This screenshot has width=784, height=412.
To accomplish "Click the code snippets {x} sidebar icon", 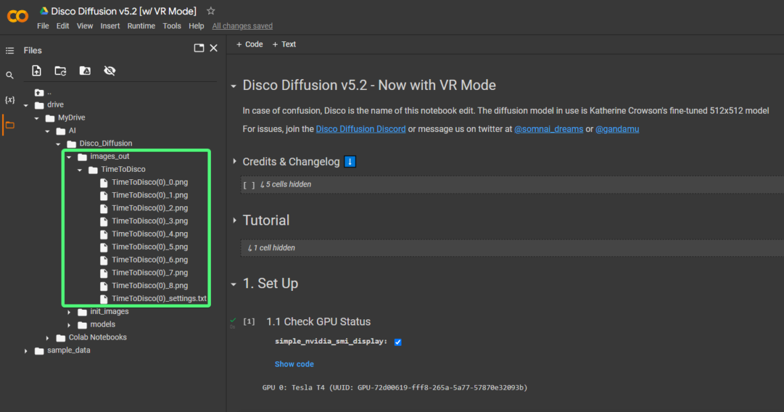I will pyautogui.click(x=9, y=99).
